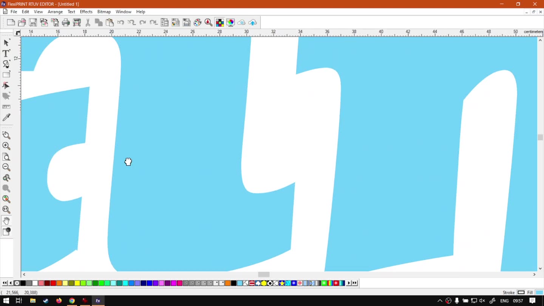Toggle the Hand pan tool

tap(6, 221)
